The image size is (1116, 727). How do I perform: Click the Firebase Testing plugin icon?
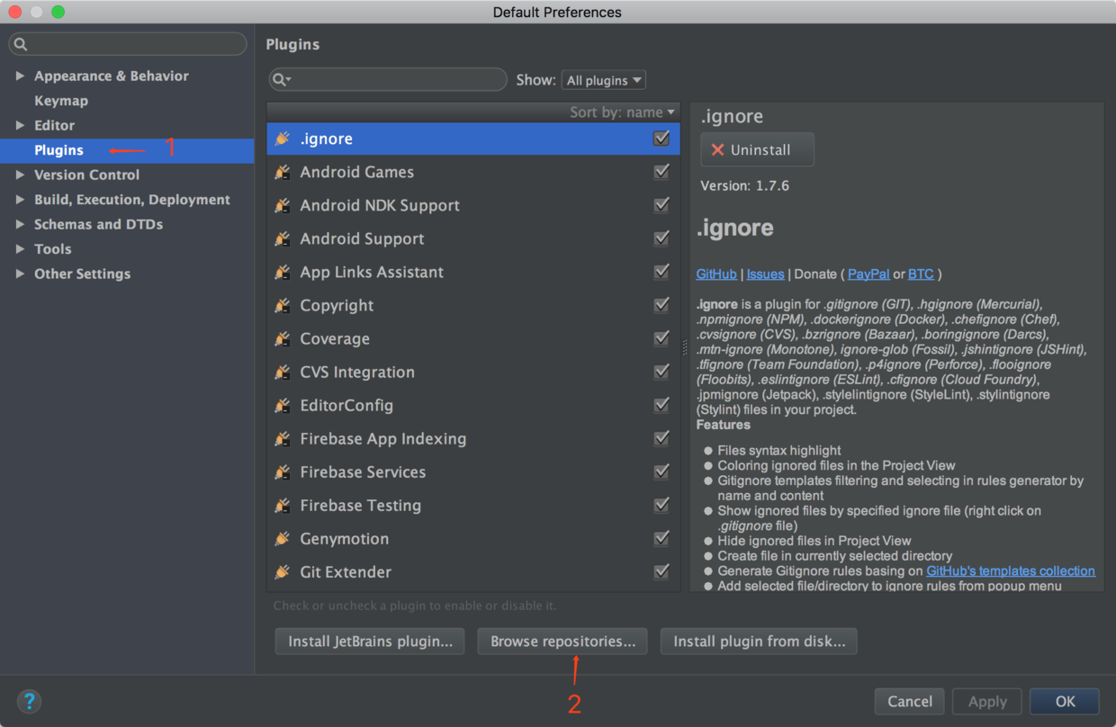pos(283,505)
